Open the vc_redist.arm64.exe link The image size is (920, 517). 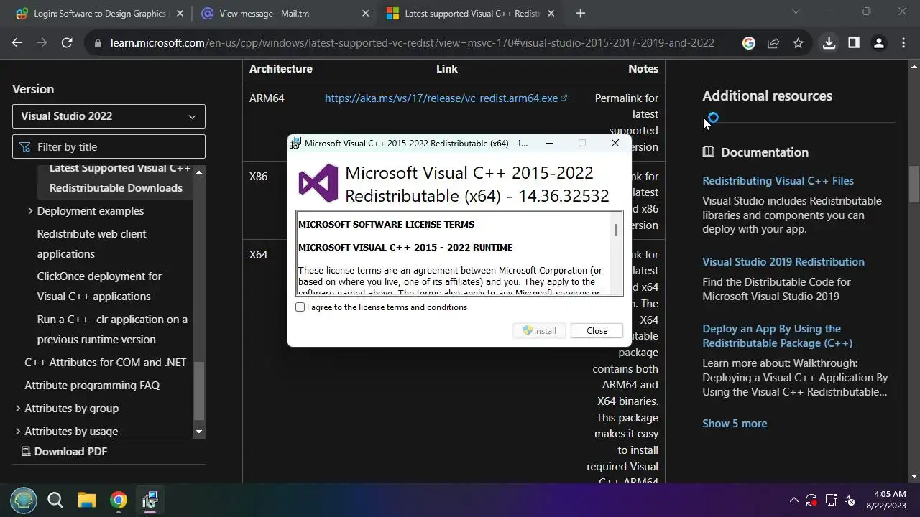(x=446, y=98)
